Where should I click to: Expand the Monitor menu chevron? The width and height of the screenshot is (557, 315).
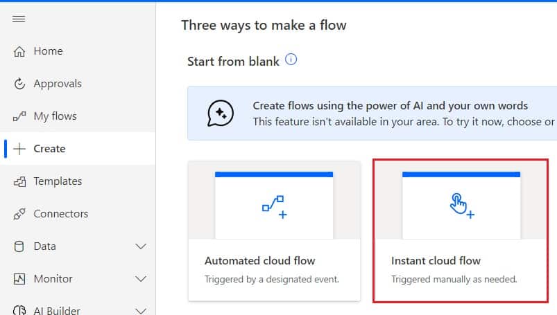pos(141,279)
